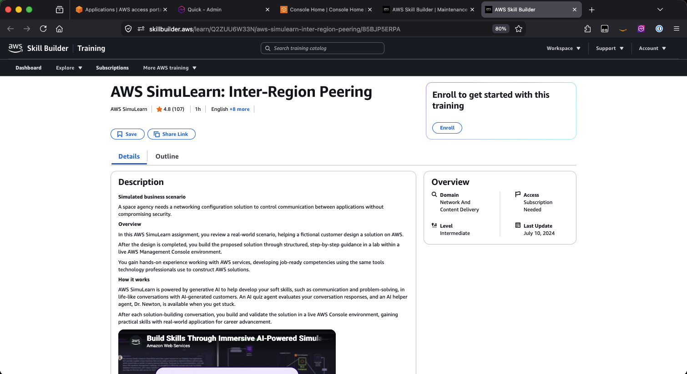The height and width of the screenshot is (374, 687).
Task: Click the purple extension icon in toolbar
Action: 641,29
